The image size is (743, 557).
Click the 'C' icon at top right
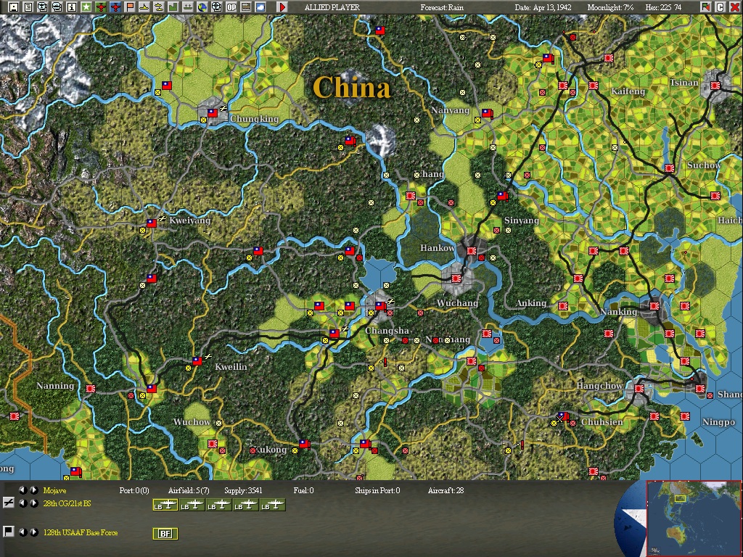point(721,7)
